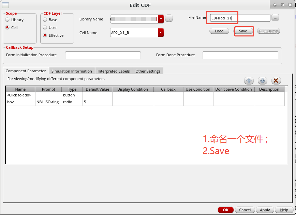Click Save to write the CDF file
The image size is (296, 215).
click(x=243, y=31)
